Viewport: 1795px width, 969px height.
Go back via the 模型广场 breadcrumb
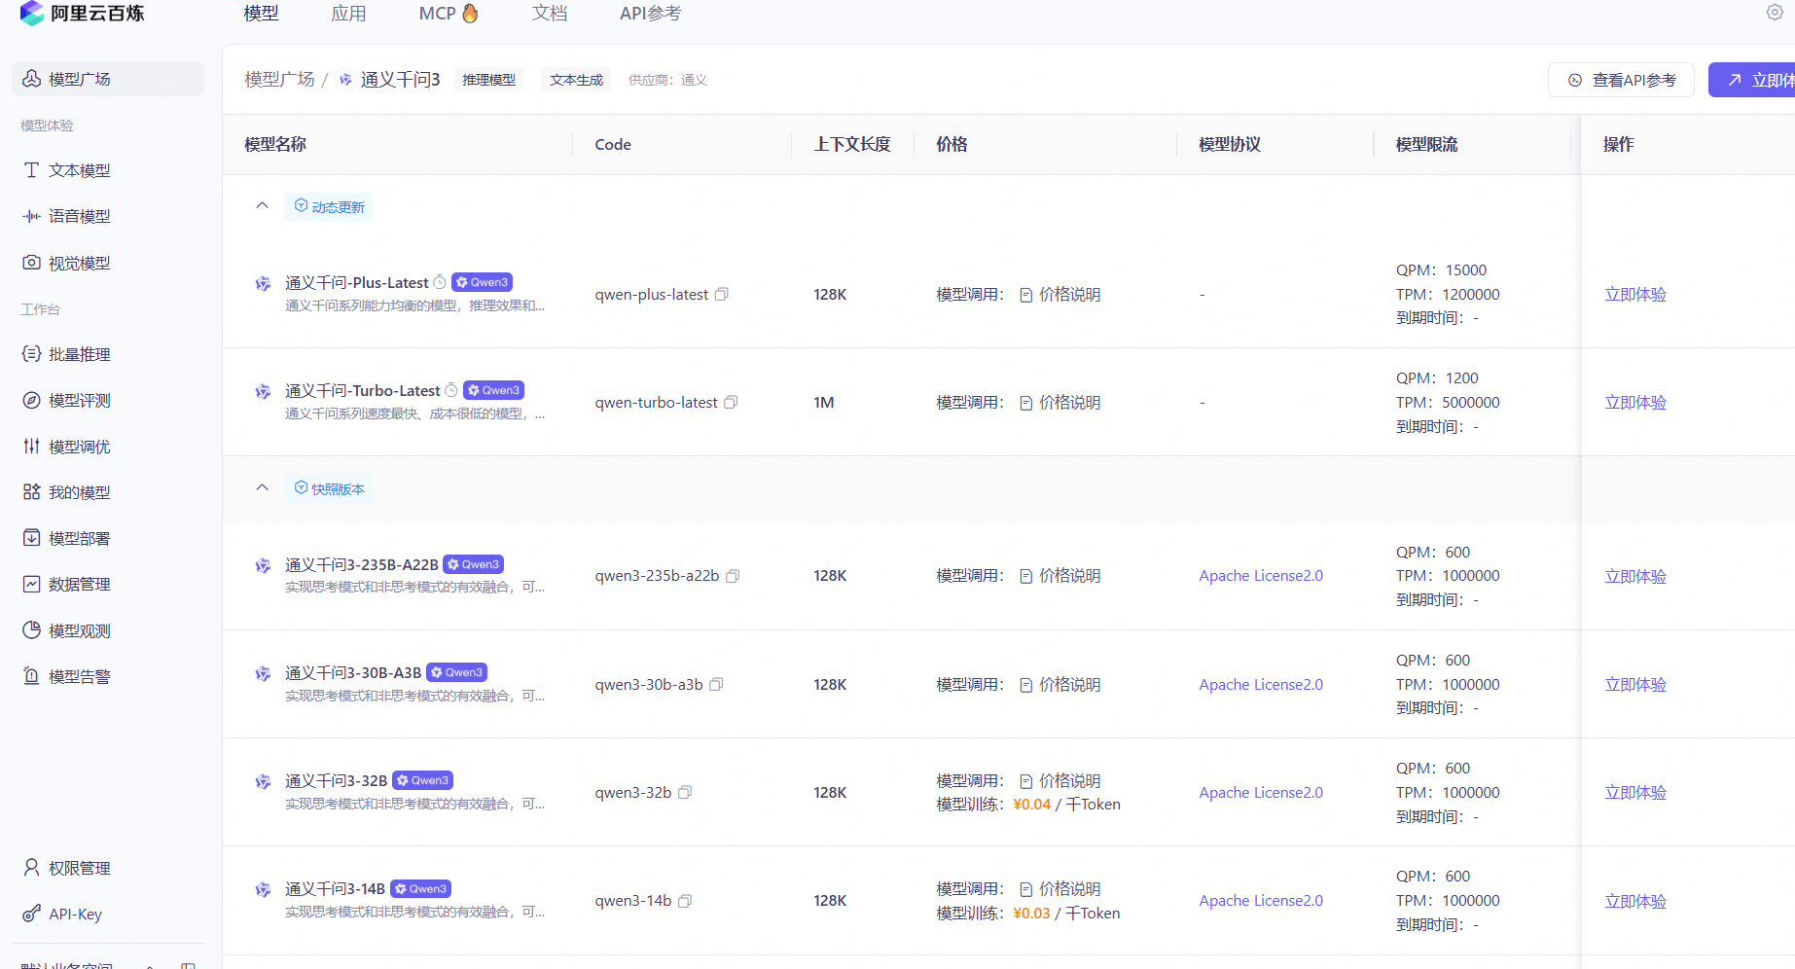(279, 80)
